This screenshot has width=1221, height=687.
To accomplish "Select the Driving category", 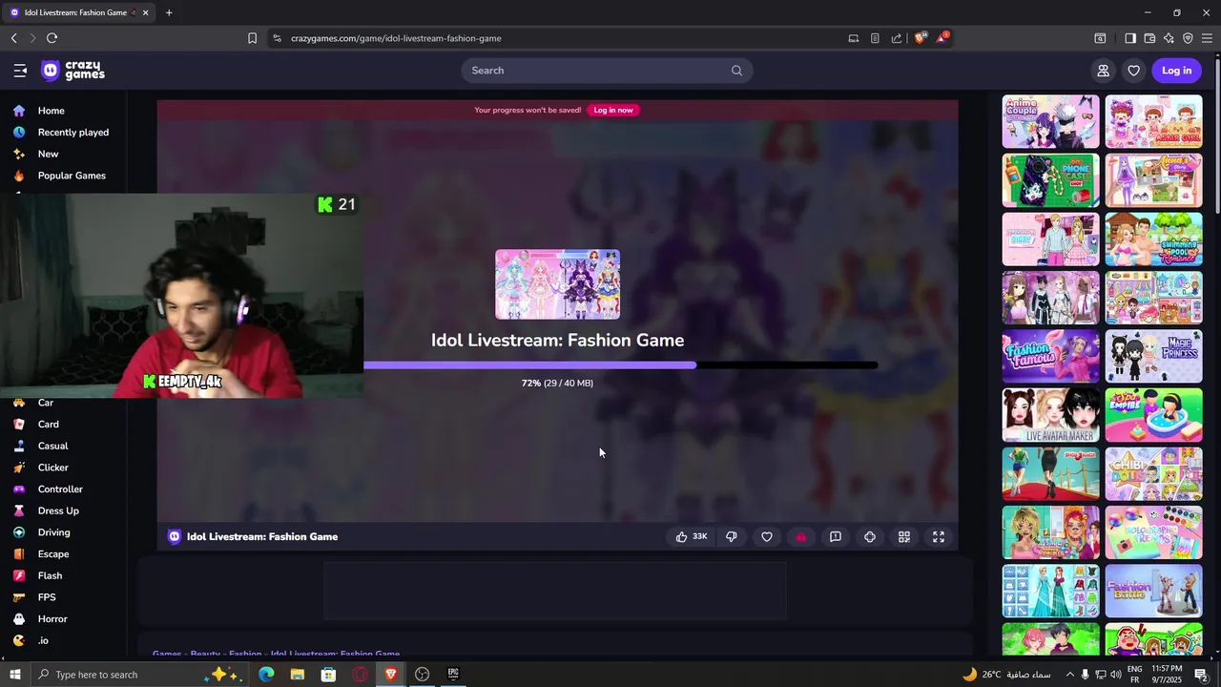I will (x=53, y=532).
